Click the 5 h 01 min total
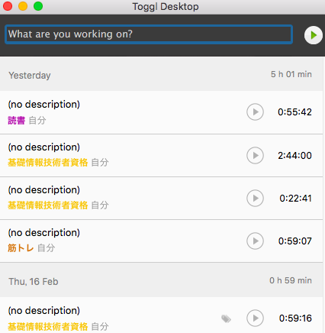This screenshot has height=333, width=325. pyautogui.click(x=291, y=74)
